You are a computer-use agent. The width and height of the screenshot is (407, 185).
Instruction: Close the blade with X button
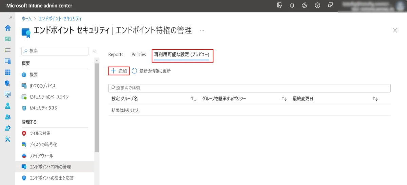pyautogui.click(x=395, y=30)
